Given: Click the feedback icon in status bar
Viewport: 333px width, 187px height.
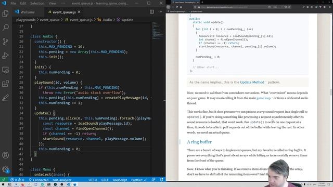Looking at the screenshot, I should pos(153,180).
